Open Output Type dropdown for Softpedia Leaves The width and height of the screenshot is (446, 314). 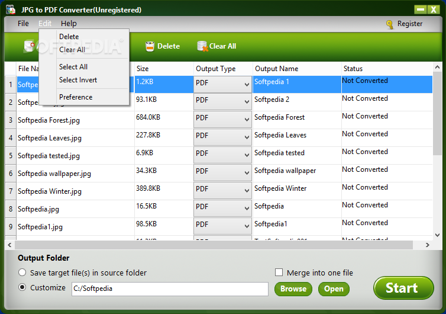click(x=222, y=137)
